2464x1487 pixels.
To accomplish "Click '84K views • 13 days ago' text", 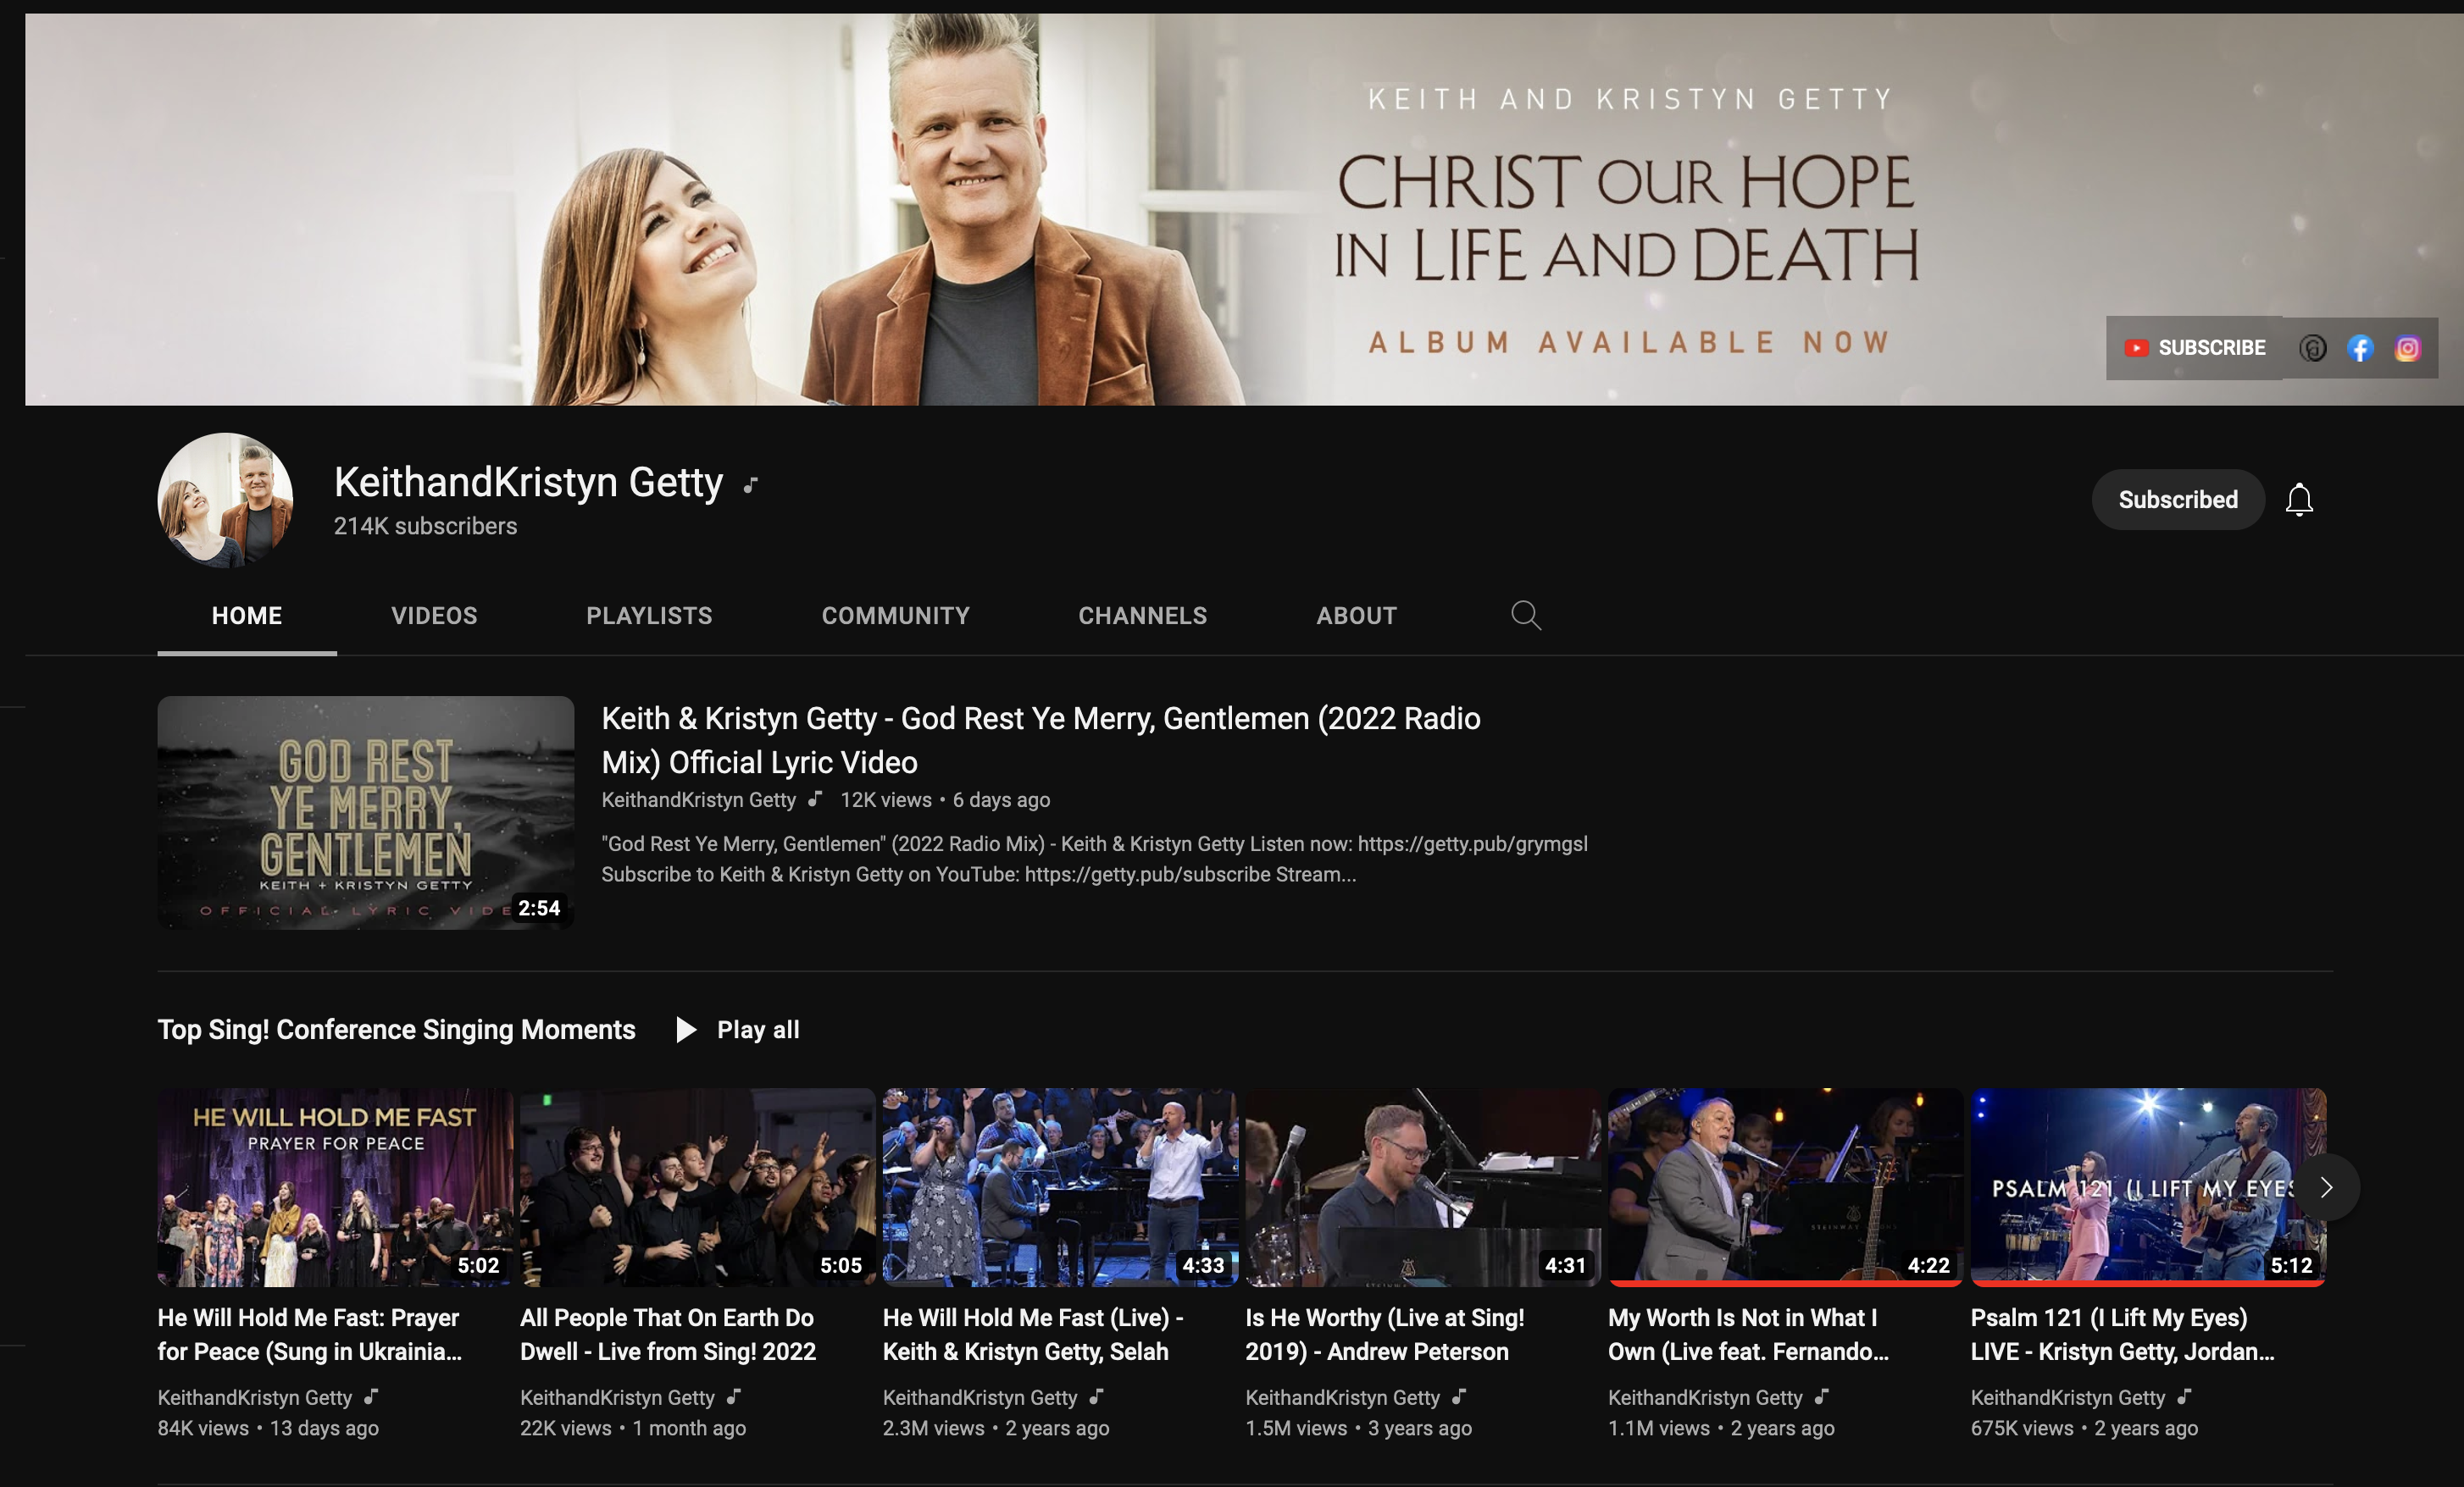I will (268, 1428).
